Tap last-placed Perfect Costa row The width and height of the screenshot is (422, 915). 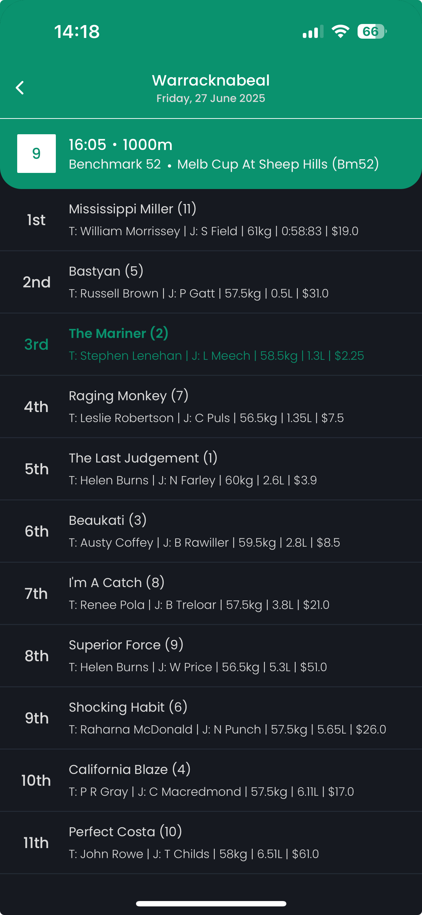click(211, 843)
